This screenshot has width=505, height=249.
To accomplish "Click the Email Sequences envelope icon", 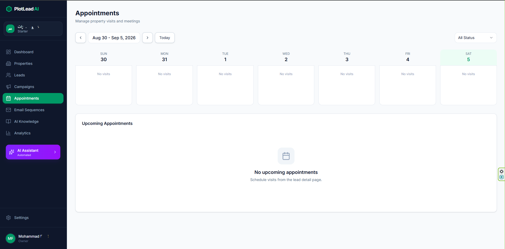I will click(x=8, y=110).
